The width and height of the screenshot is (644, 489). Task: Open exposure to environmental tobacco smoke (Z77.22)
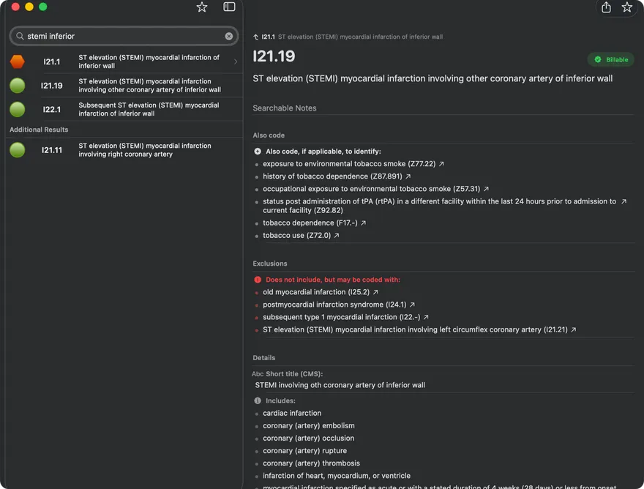pyautogui.click(x=349, y=164)
